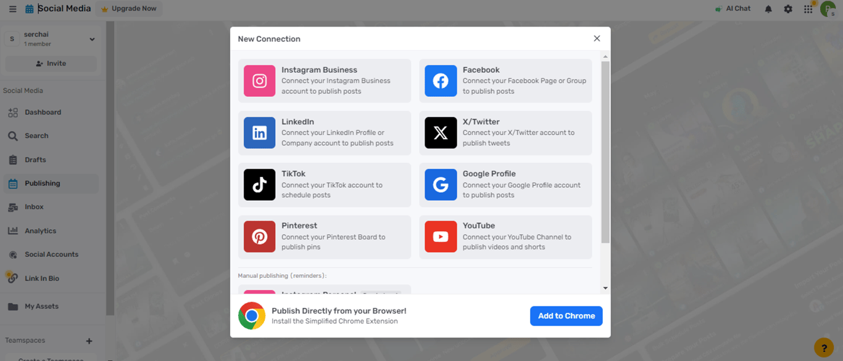Click the Teamspaces section label
This screenshot has width=843, height=361.
pyautogui.click(x=25, y=341)
